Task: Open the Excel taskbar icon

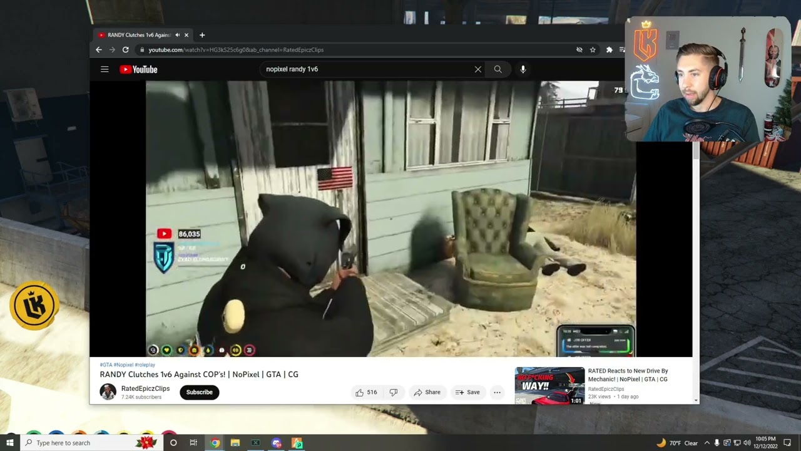Action: [x=255, y=443]
